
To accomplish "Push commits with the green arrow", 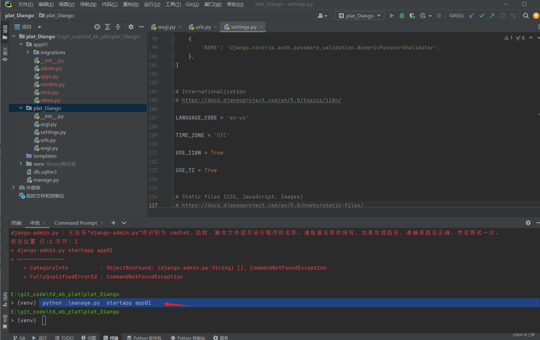I will 492,15.
